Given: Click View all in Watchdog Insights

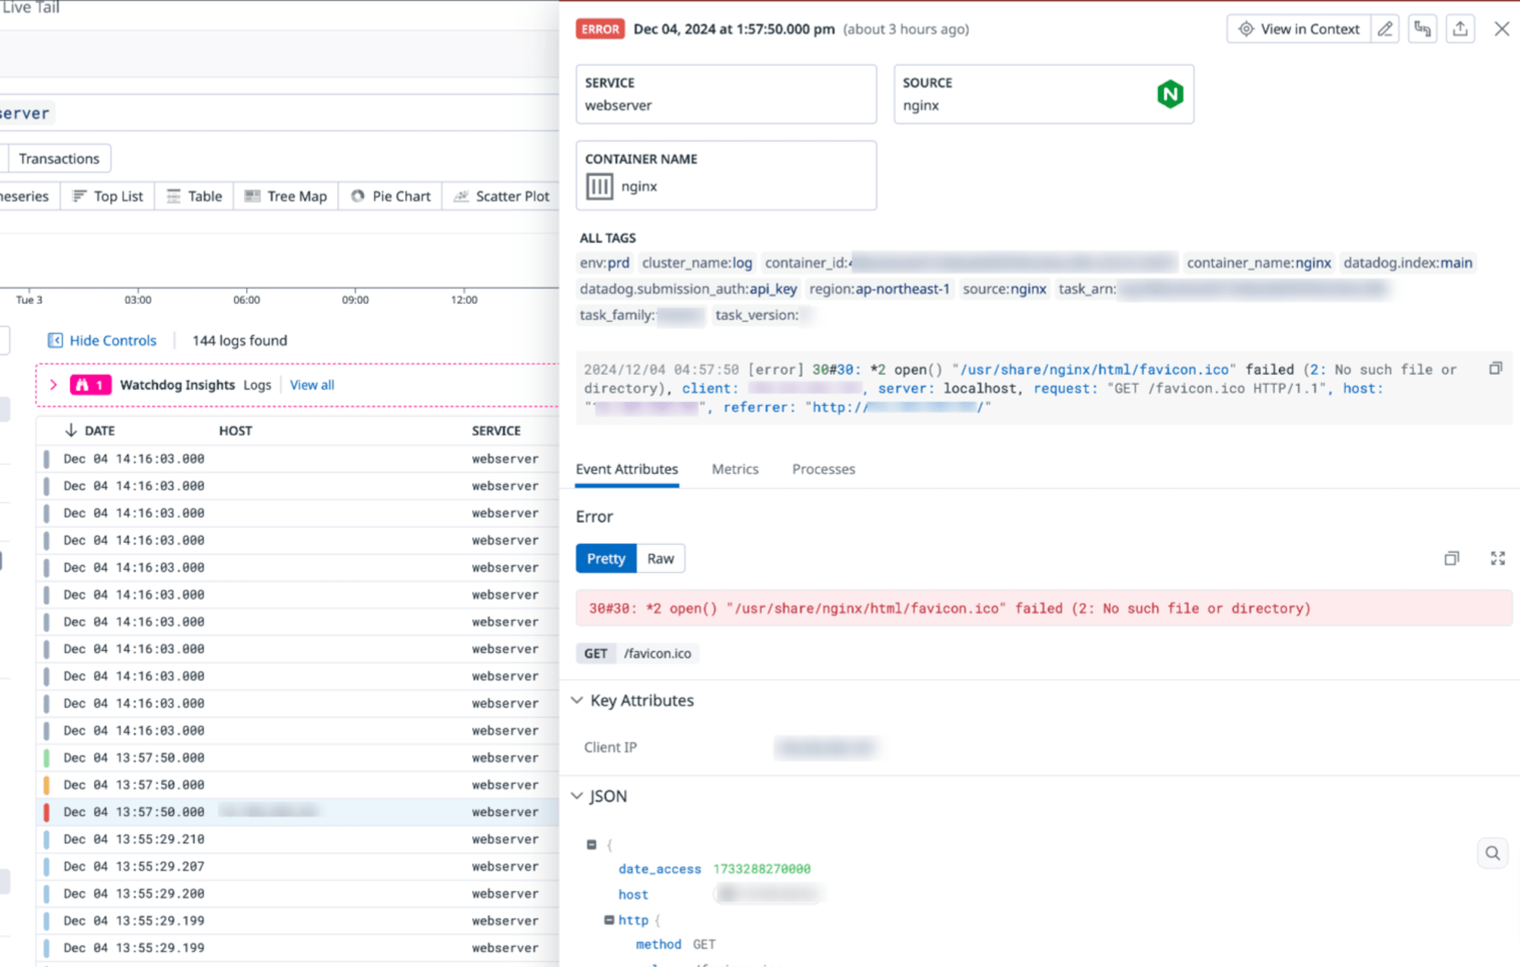Looking at the screenshot, I should 312,385.
